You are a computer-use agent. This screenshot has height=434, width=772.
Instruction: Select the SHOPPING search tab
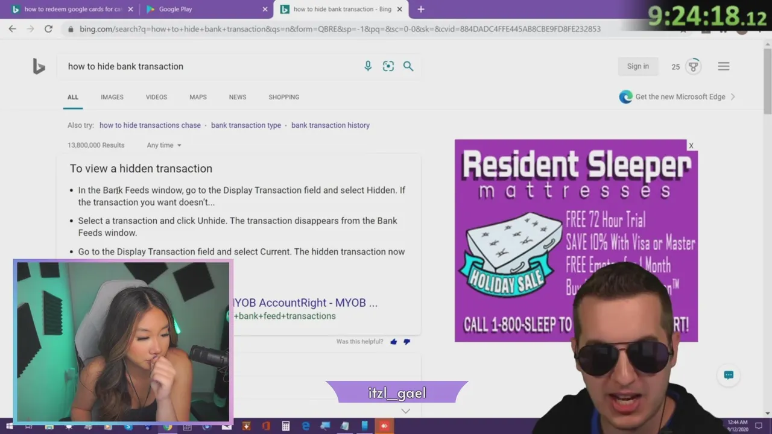pyautogui.click(x=284, y=97)
